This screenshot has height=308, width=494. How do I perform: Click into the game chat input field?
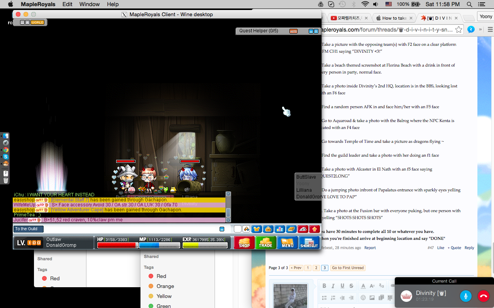[131, 229]
